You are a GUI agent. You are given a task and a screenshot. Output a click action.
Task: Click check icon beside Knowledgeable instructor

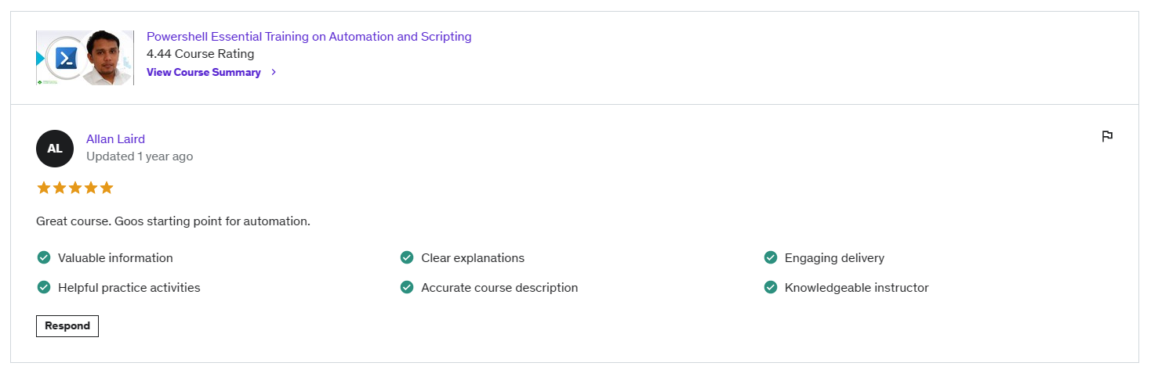coord(771,287)
